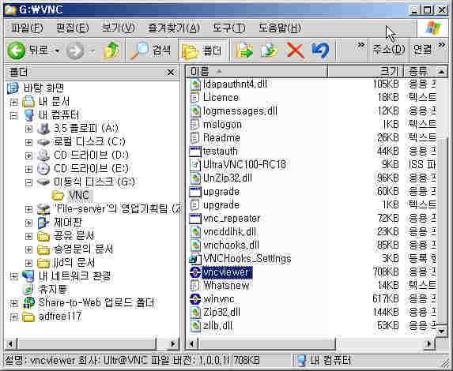Click the 주소(D) address bar label
The height and width of the screenshot is (371, 453).
[388, 51]
